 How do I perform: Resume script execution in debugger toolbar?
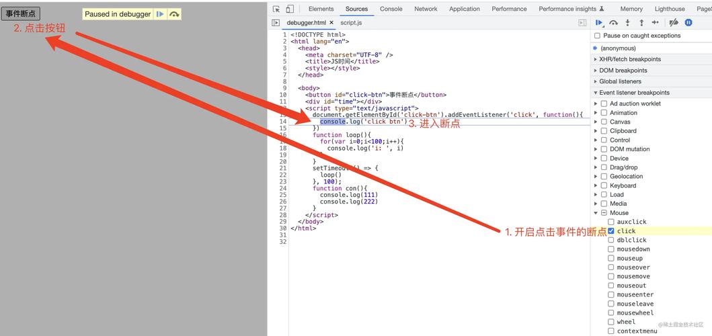(600, 22)
